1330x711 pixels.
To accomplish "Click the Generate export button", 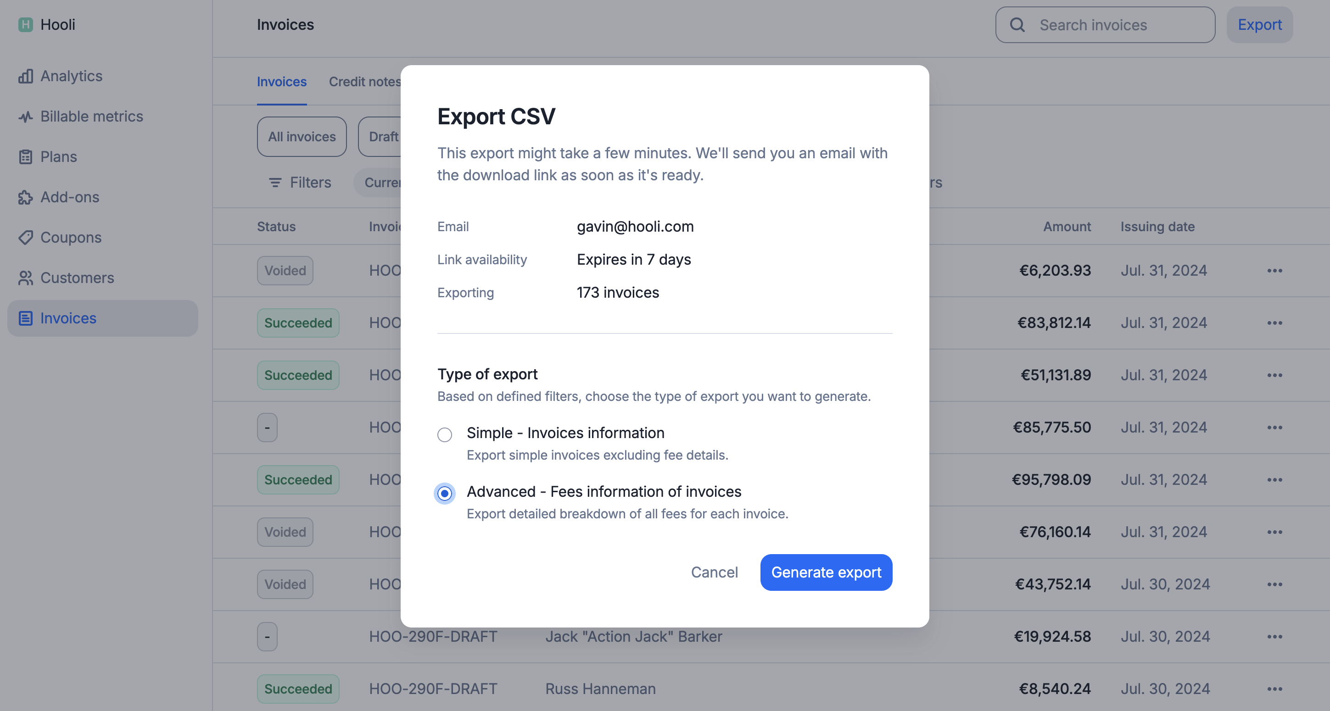I will [826, 572].
